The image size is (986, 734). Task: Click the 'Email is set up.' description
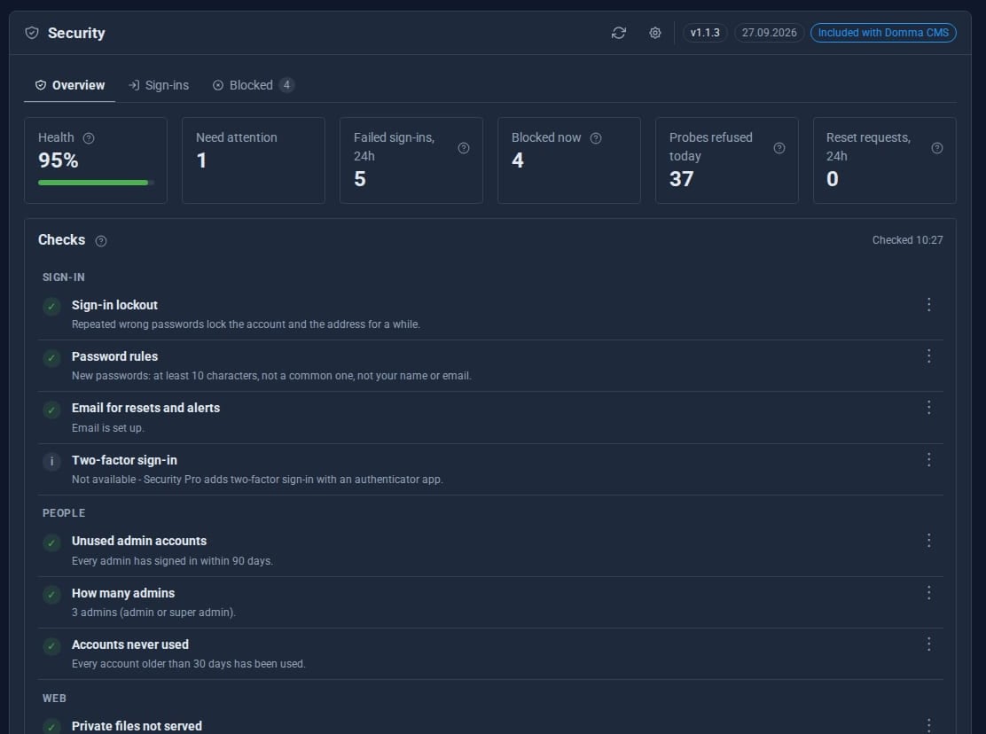pos(107,428)
